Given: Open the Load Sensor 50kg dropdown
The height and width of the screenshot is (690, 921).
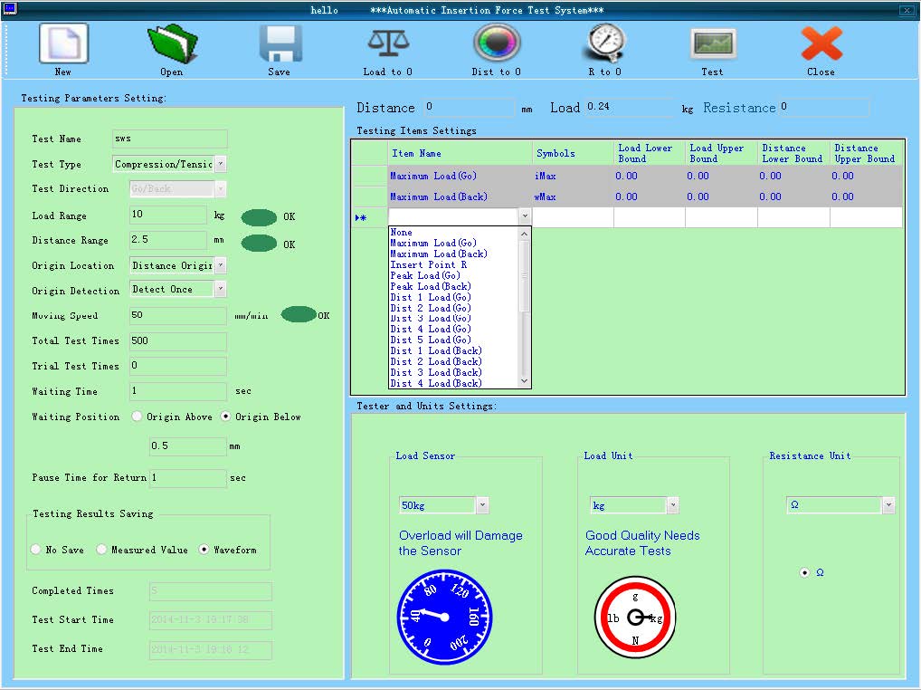Looking at the screenshot, I should 481,505.
